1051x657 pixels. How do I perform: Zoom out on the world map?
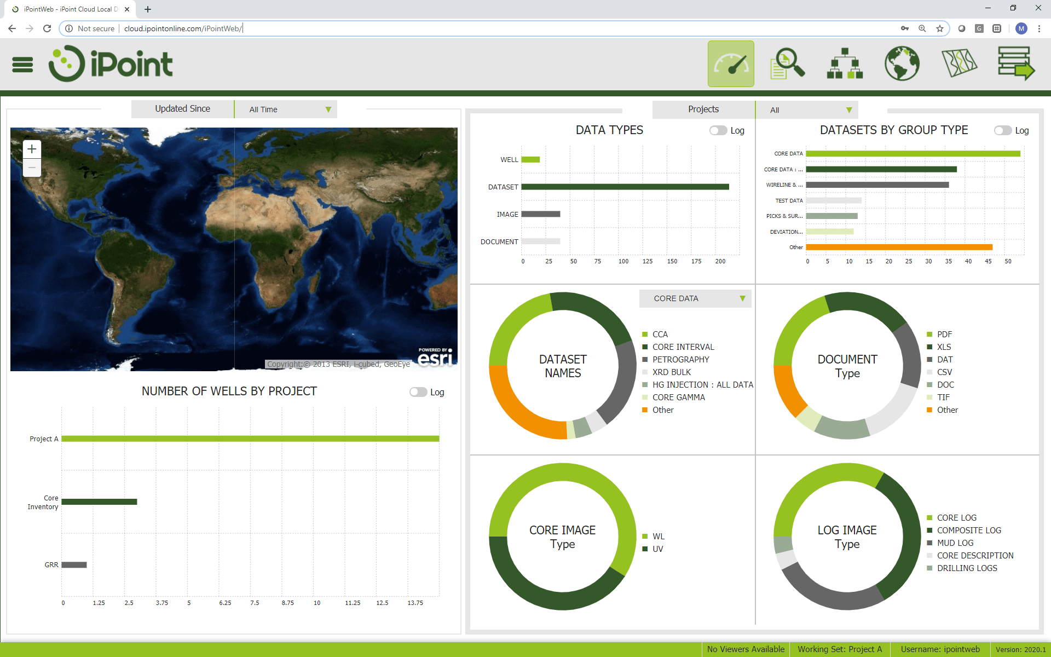pos(32,168)
